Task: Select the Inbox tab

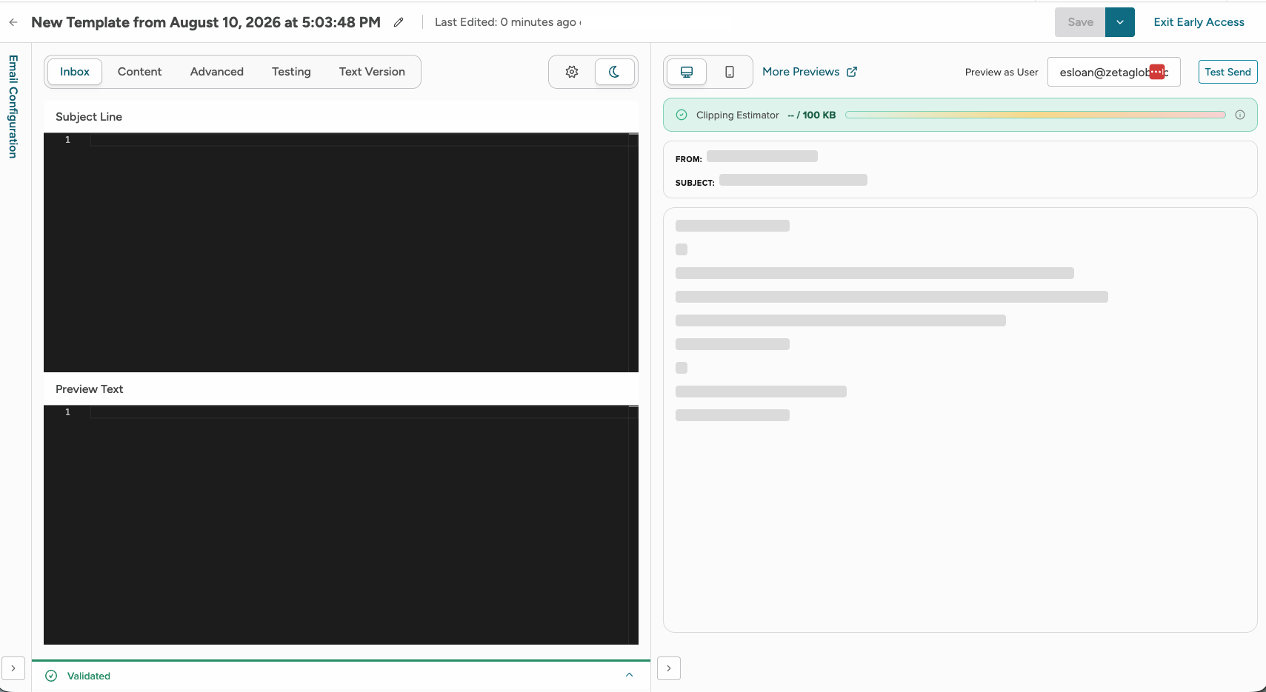Action: click(75, 72)
